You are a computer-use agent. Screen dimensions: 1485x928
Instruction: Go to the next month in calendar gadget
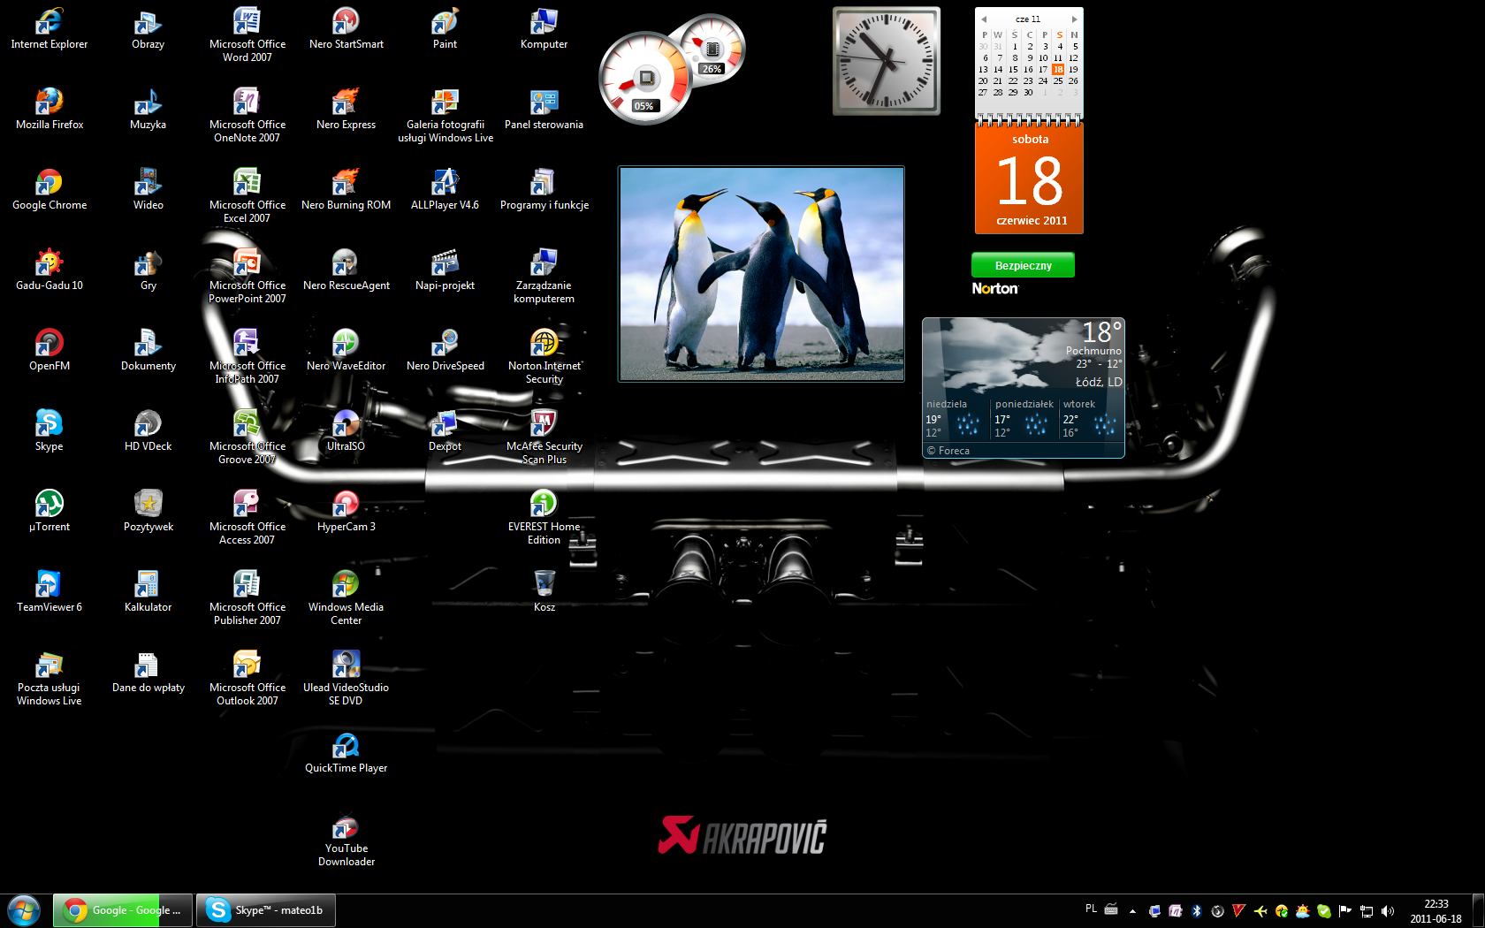[1075, 19]
